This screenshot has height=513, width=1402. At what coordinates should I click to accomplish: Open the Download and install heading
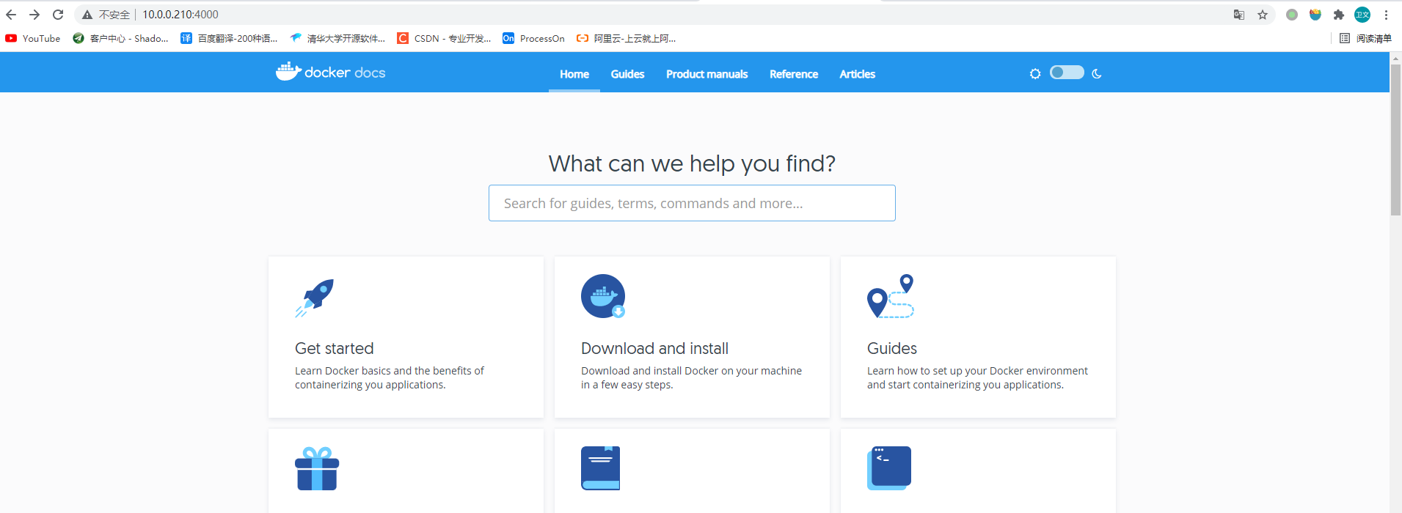pos(654,348)
